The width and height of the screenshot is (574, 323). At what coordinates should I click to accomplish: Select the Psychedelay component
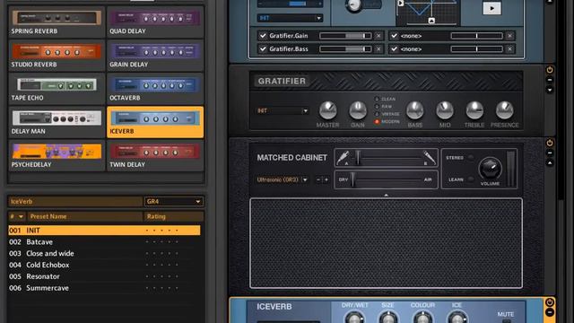pos(57,155)
